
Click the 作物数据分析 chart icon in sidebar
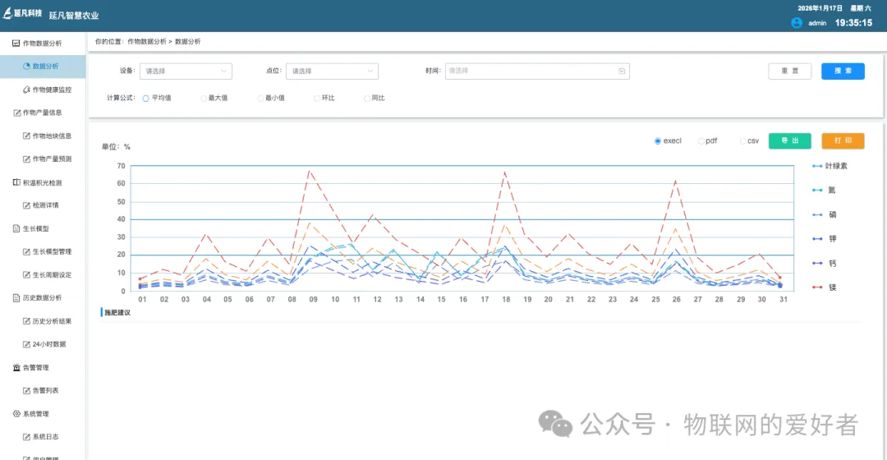16,43
